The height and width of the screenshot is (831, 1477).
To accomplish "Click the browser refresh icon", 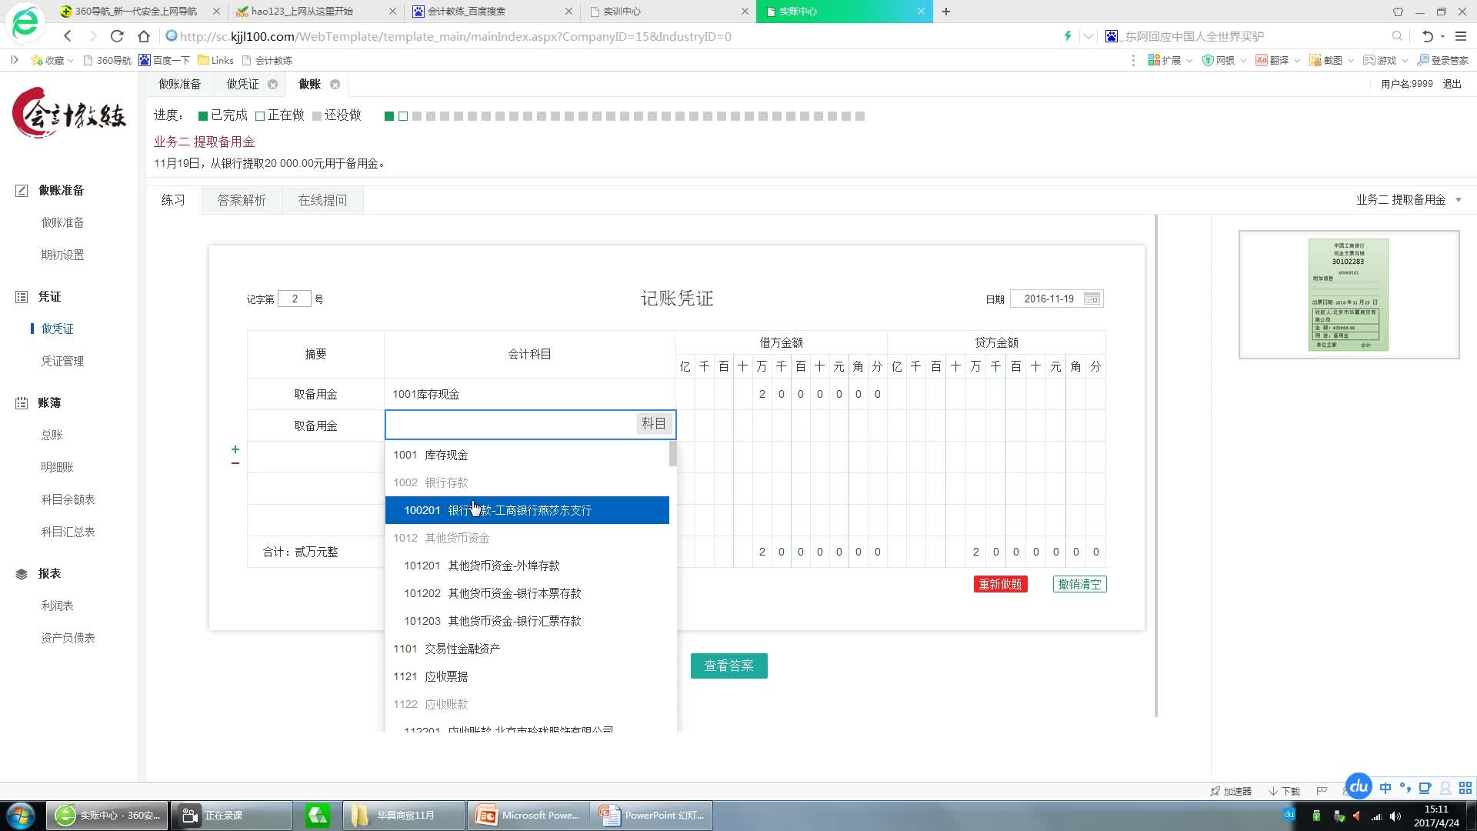I will click(x=117, y=36).
